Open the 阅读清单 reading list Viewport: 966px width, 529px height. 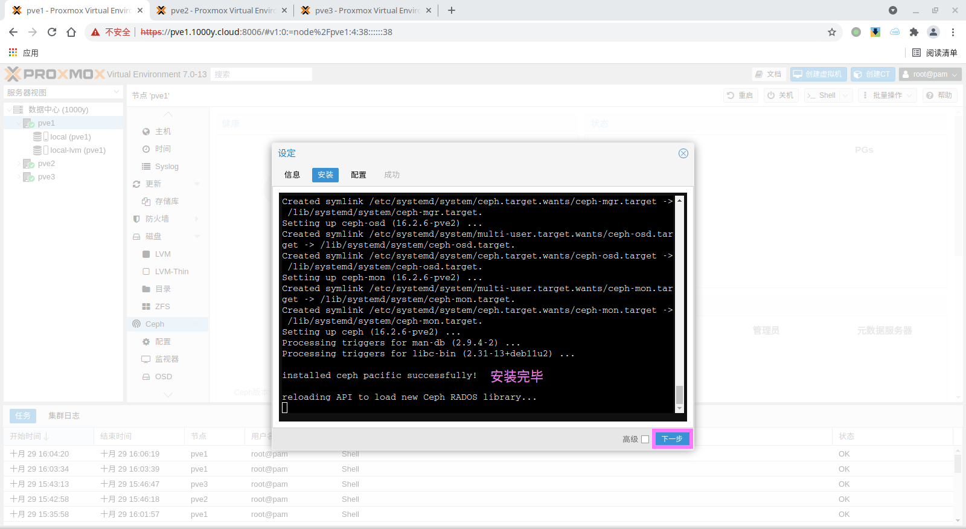(x=935, y=53)
